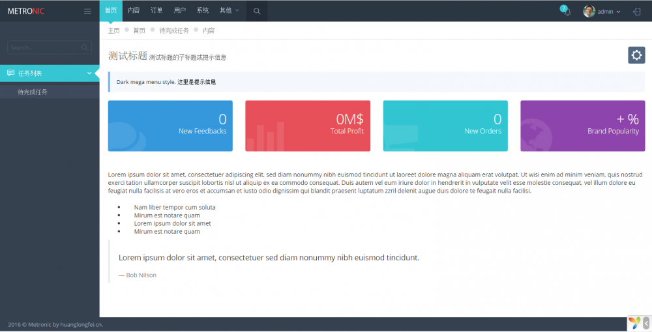Click the sidebar search magnifier icon
652x332 pixels.
click(84, 48)
